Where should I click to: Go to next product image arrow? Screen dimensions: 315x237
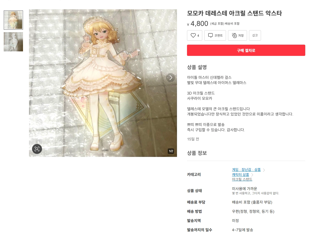170,78
